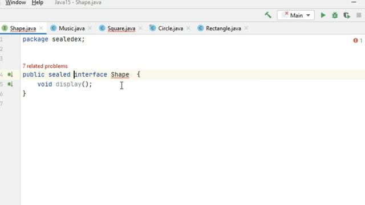
Task: Click the 'sealed' keyword in line 4
Action: click(x=59, y=75)
